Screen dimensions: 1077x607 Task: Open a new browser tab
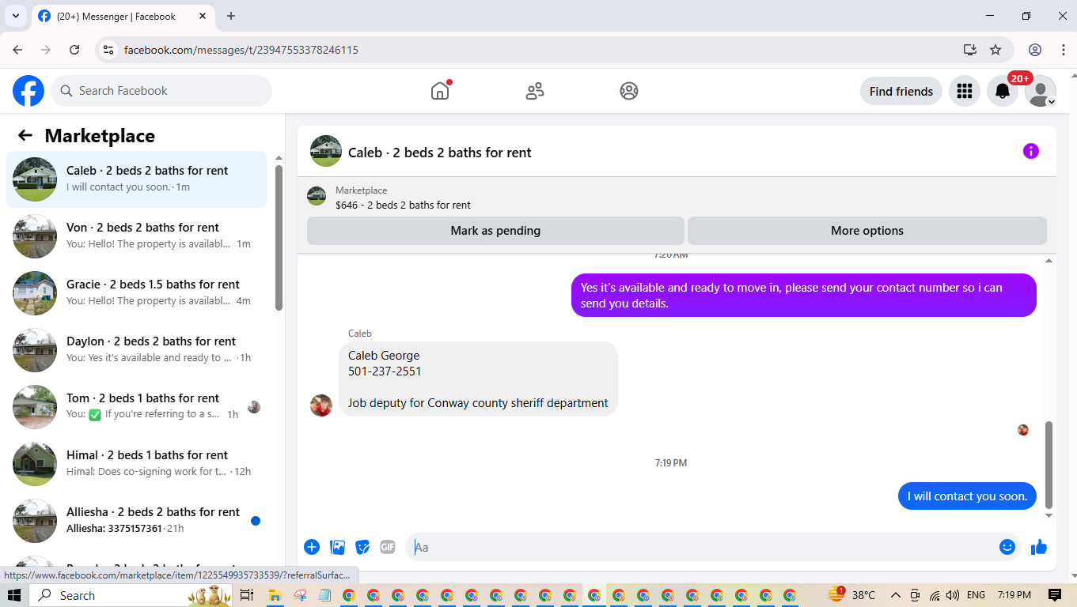click(231, 16)
